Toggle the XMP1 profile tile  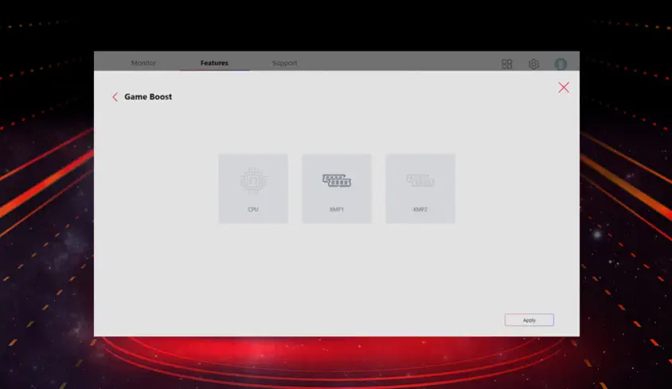click(337, 189)
